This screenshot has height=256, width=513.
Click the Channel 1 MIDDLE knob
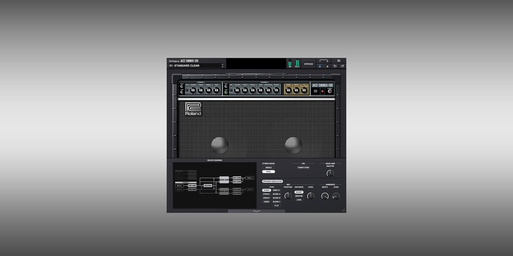[208, 90]
